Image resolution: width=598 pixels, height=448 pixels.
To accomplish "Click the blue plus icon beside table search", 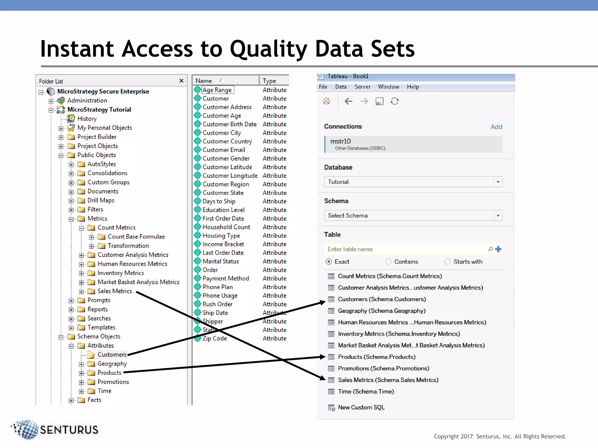I will [498, 249].
